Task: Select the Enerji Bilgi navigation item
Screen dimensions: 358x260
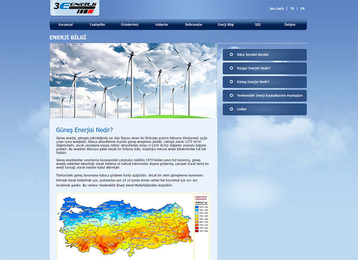Action: coord(225,25)
